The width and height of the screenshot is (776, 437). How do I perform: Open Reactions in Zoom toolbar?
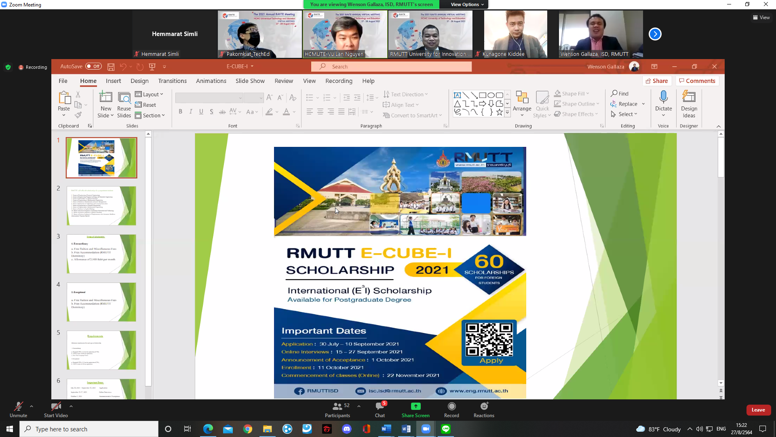[x=484, y=409]
